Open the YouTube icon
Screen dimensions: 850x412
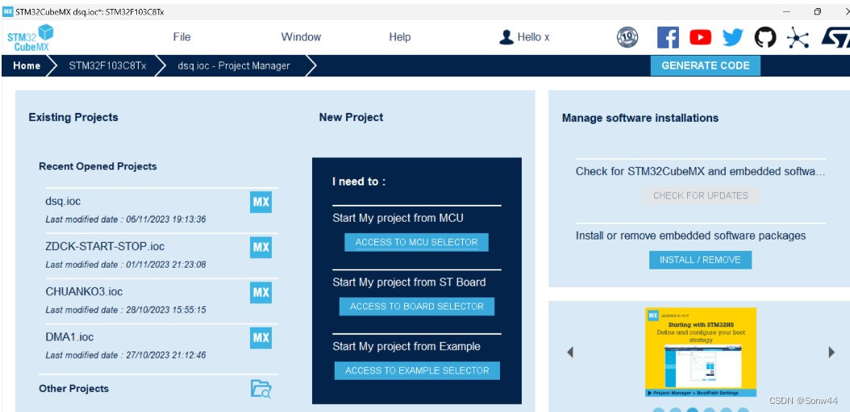click(700, 37)
